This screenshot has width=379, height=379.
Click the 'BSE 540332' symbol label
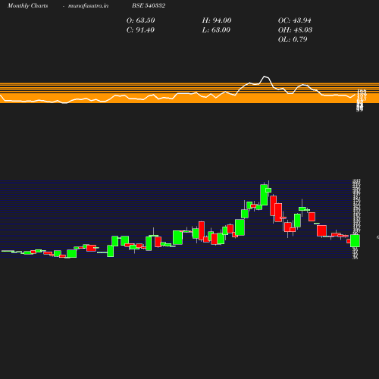coord(149,5)
